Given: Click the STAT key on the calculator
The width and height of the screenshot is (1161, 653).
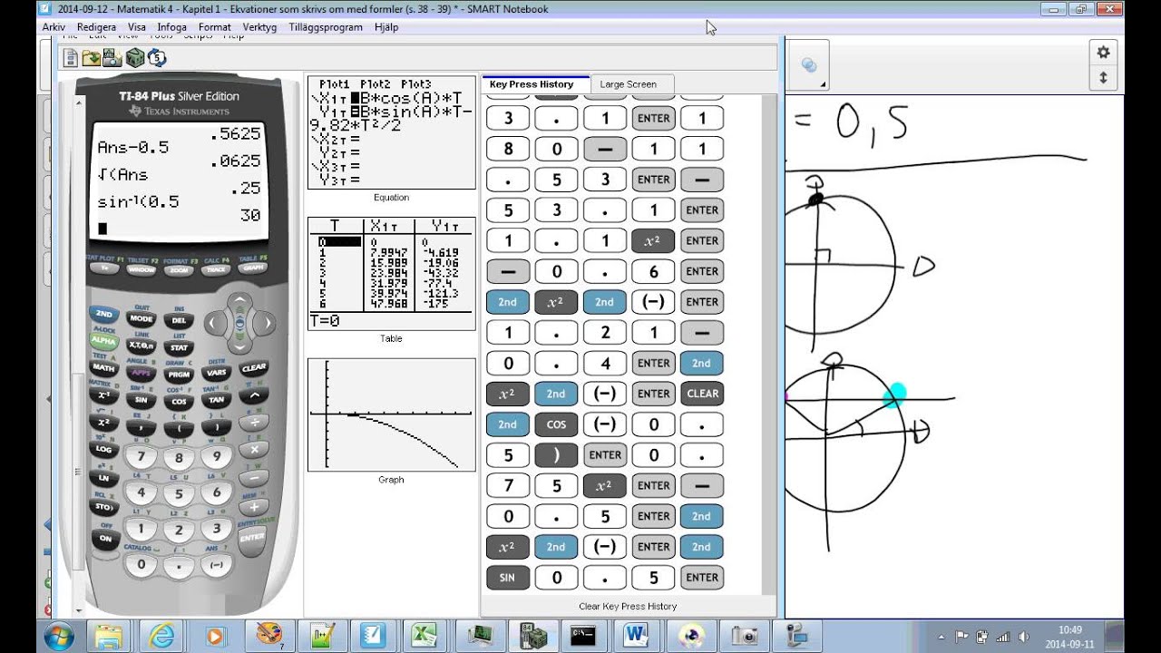Looking at the screenshot, I should point(179,347).
